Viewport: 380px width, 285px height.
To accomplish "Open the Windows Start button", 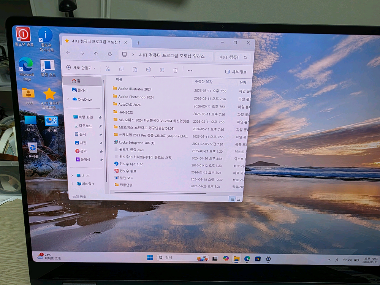I will (x=150, y=258).
